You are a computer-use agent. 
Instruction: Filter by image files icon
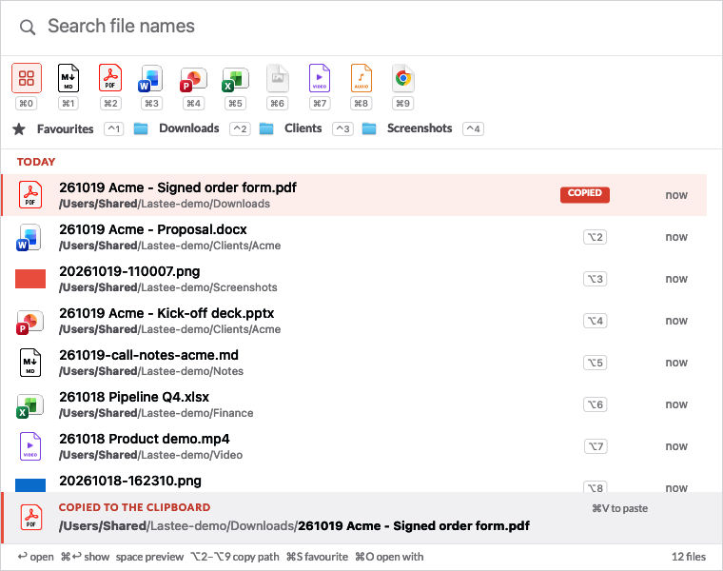[278, 78]
